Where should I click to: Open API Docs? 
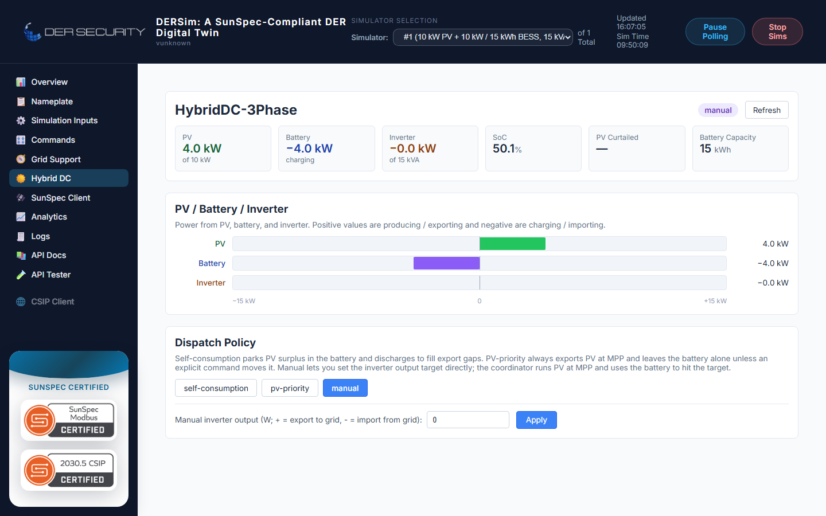tap(69, 255)
